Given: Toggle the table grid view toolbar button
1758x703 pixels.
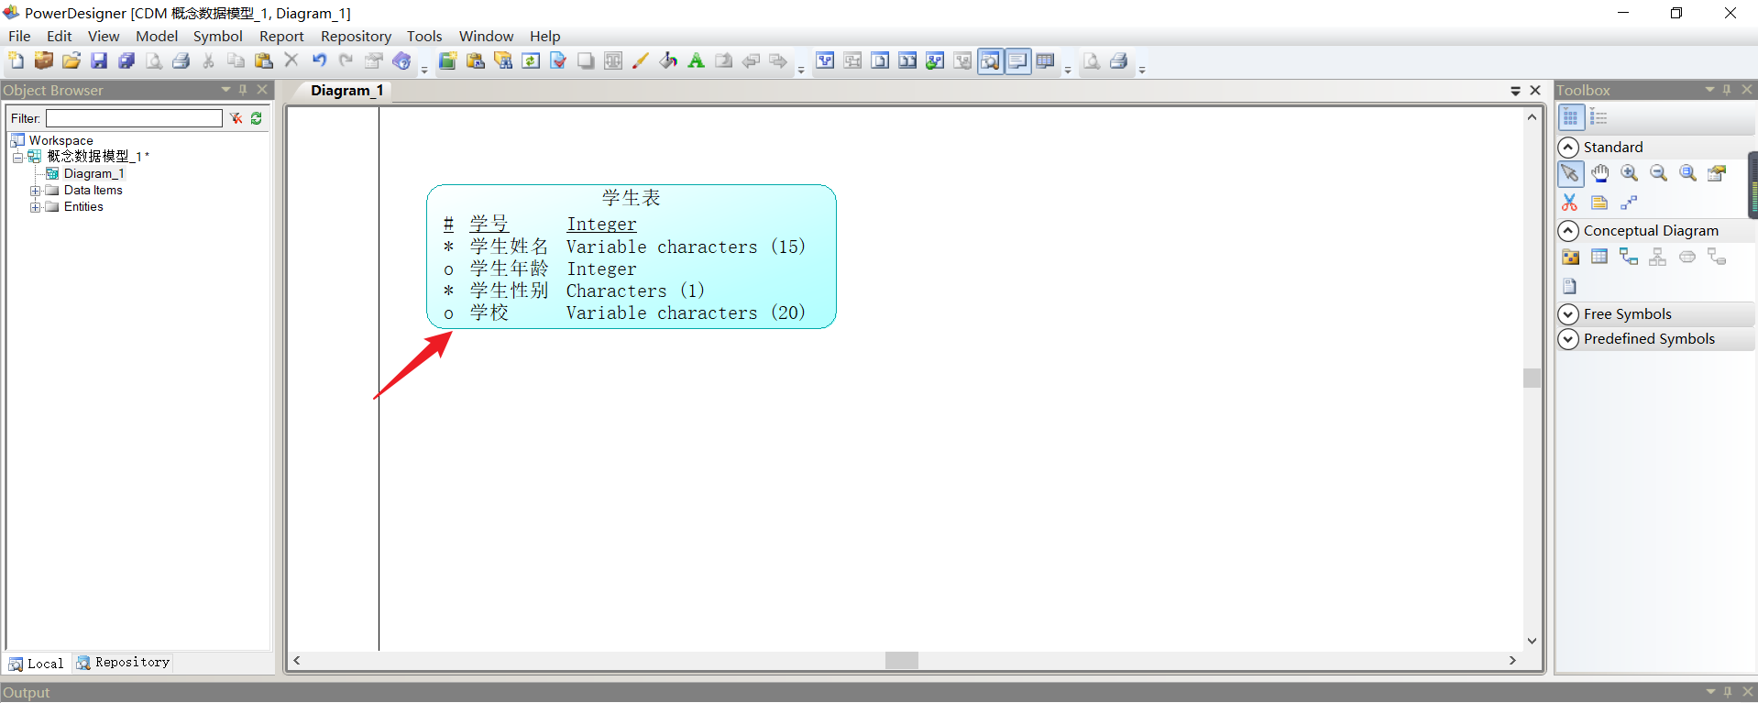Looking at the screenshot, I should (1045, 61).
